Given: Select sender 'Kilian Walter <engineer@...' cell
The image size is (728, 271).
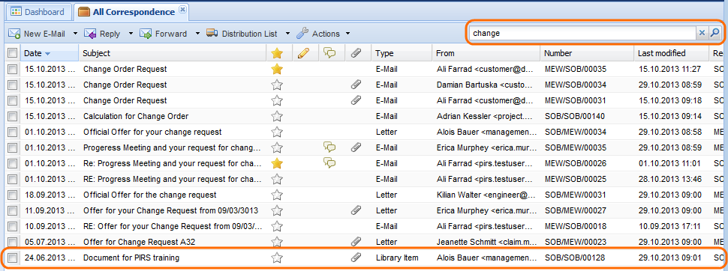Looking at the screenshot, I should click(486, 195).
